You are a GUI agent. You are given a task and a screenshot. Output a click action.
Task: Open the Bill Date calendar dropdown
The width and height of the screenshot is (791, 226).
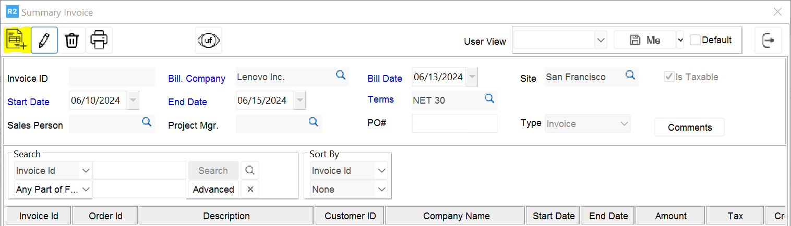472,77
